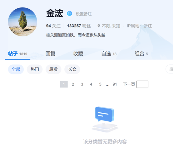The width and height of the screenshot is (173, 150).
Task: Focus the page number jump input box
Action: coord(142,84)
